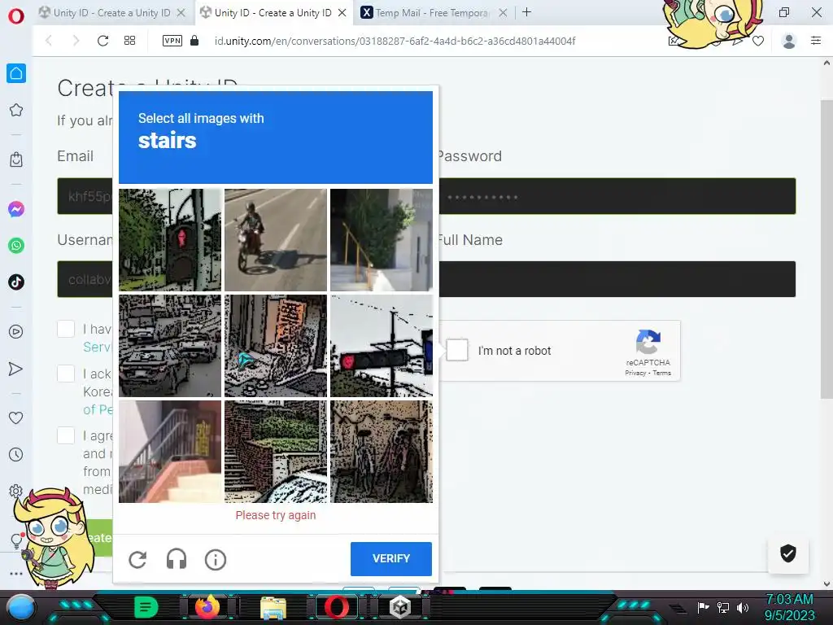Open the taskbar clock showing 7:03 AM
Image resolution: width=833 pixels, height=625 pixels.
789,607
